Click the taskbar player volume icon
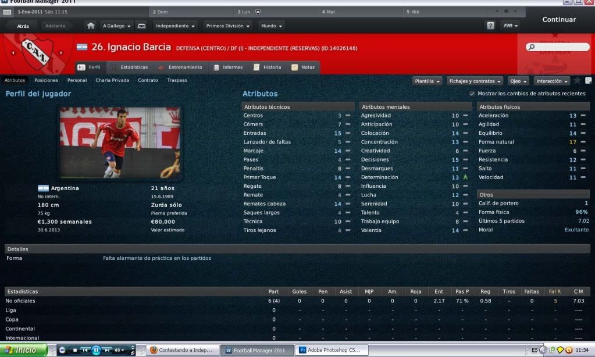This screenshot has height=357, width=595. tap(117, 350)
